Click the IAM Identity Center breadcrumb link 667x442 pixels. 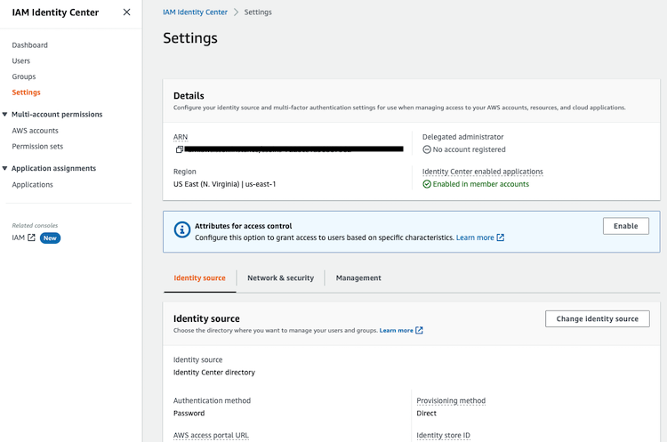coord(195,12)
